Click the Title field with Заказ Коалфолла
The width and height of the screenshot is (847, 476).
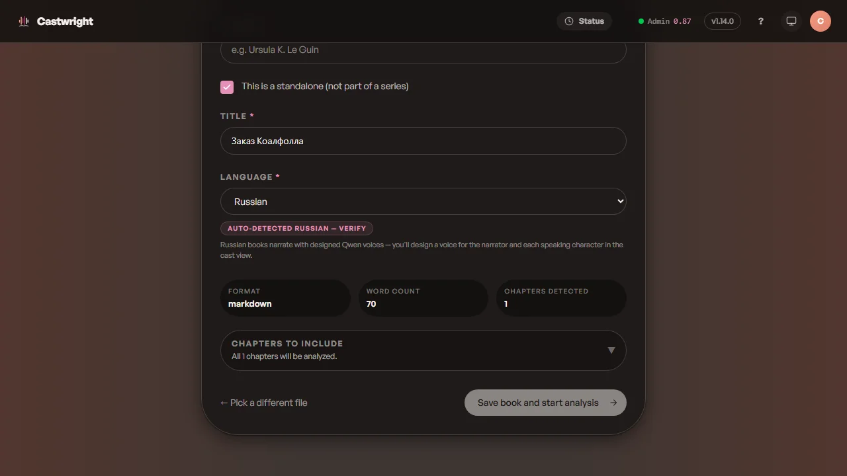(423, 141)
